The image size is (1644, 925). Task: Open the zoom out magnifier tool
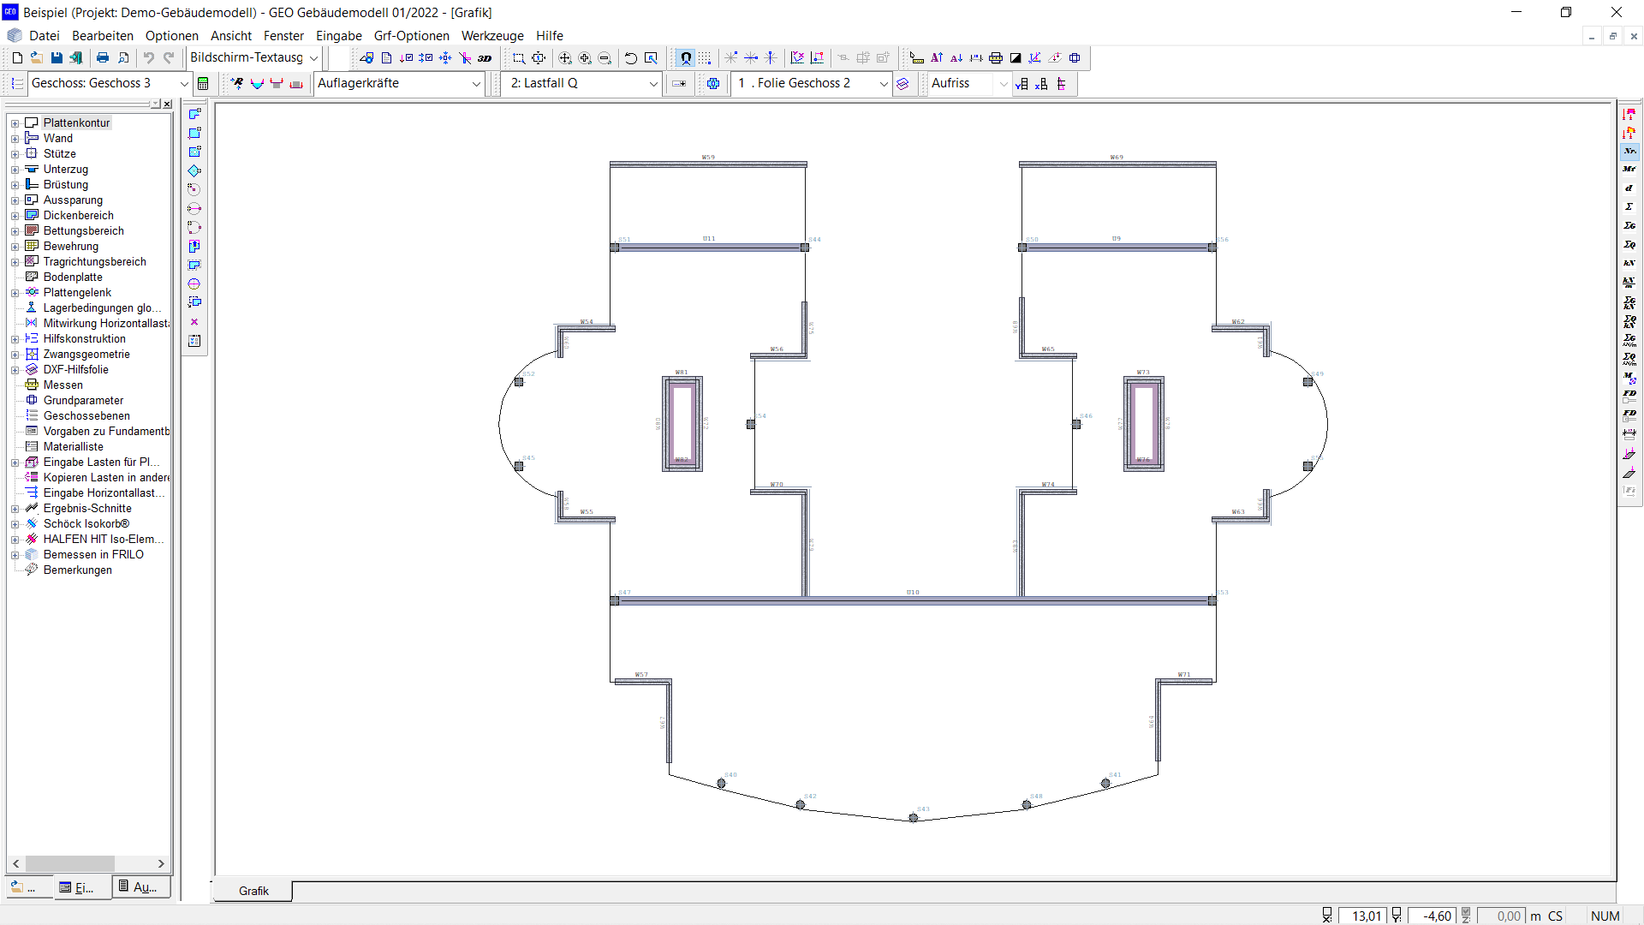[605, 57]
